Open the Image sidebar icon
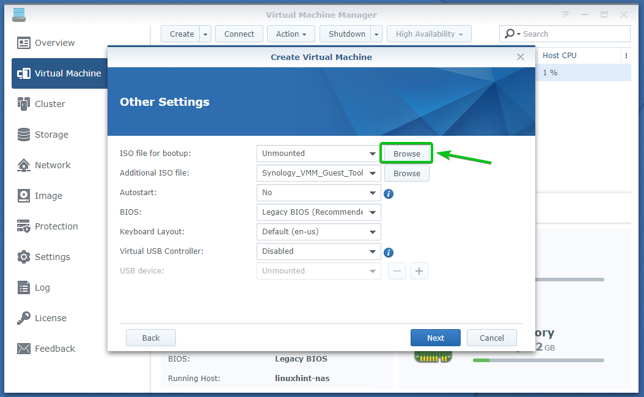The height and width of the screenshot is (397, 644). tap(24, 196)
